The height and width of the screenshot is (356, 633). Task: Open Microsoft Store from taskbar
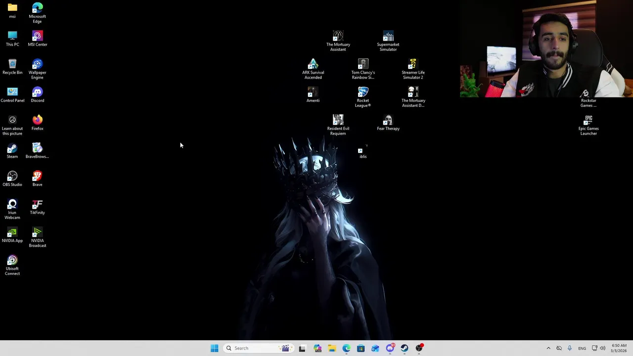click(x=361, y=348)
